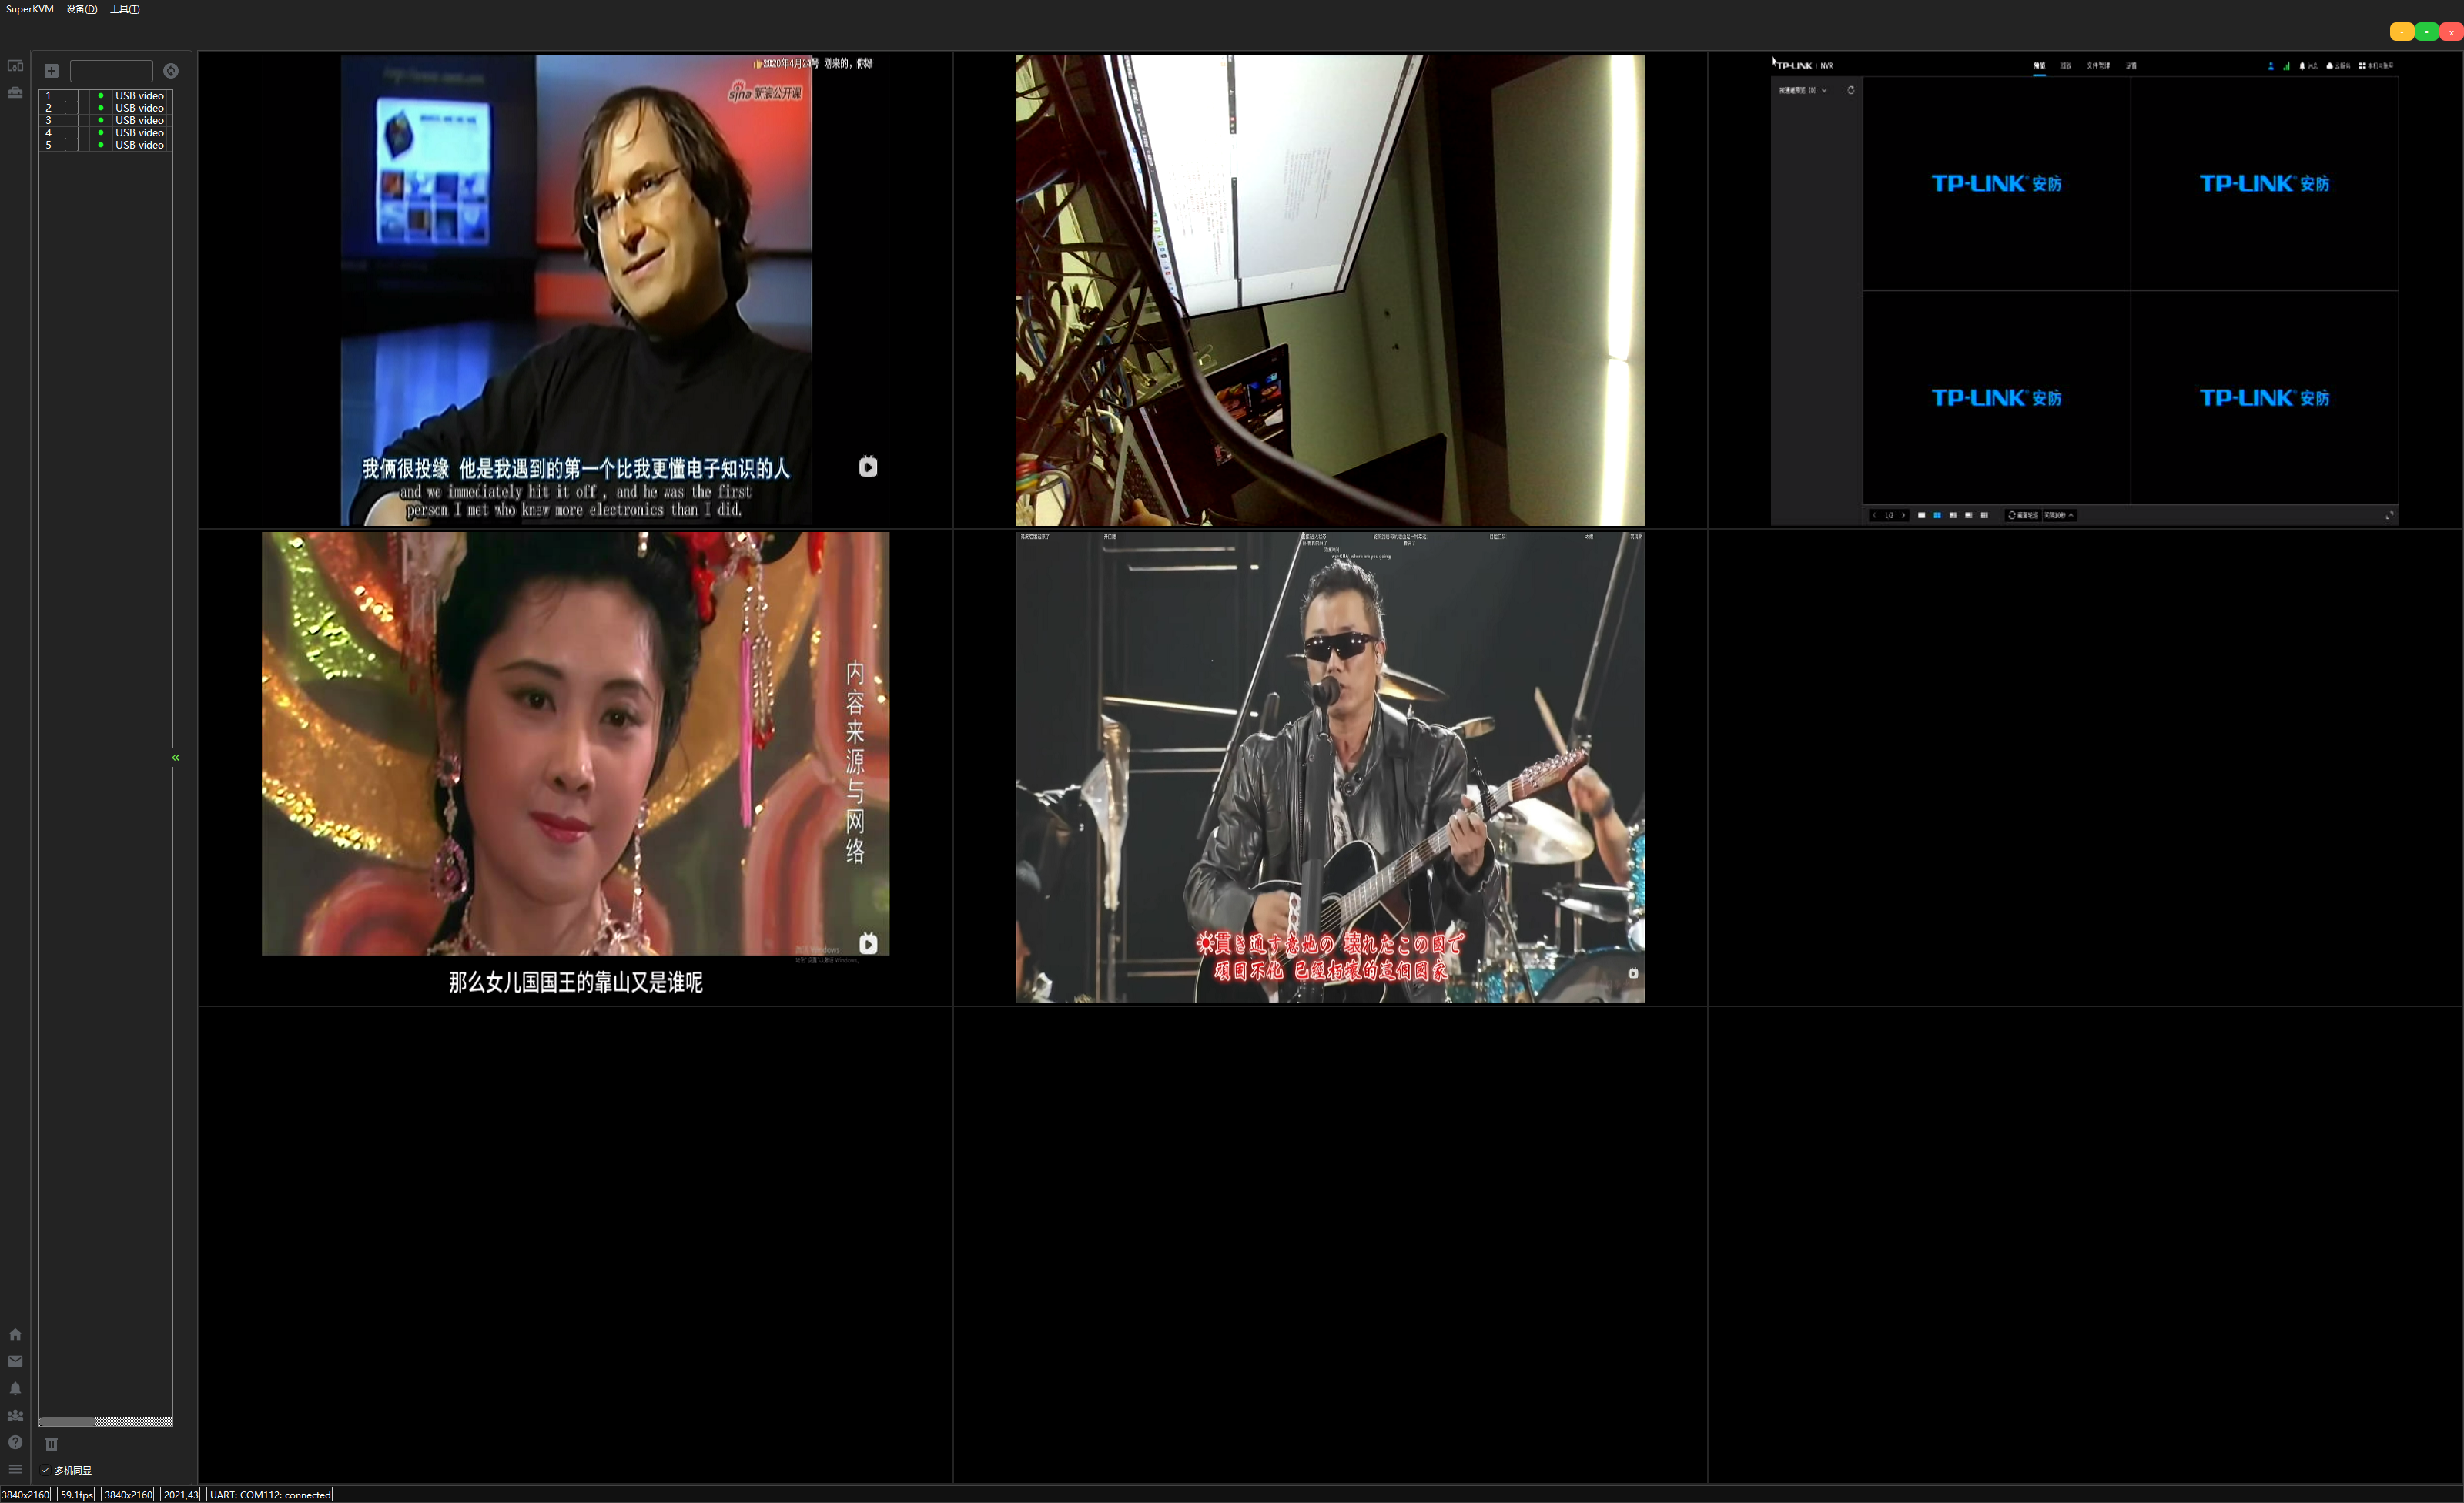Collapse the device panel with double chevron

(176, 758)
